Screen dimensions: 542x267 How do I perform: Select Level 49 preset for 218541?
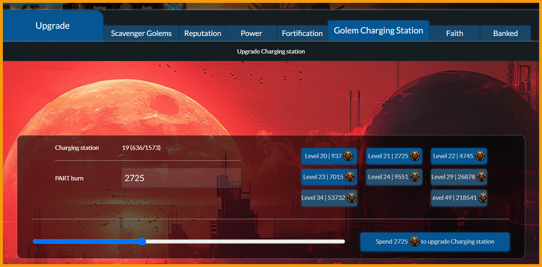point(459,198)
